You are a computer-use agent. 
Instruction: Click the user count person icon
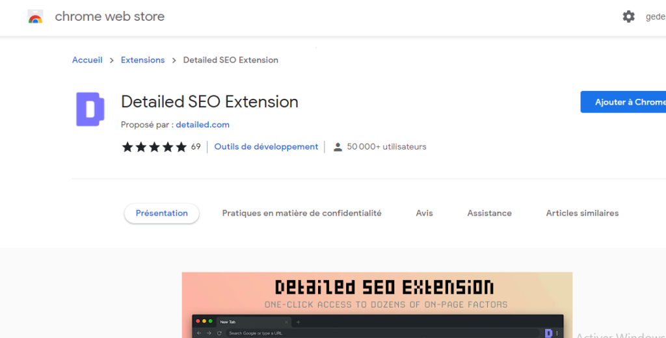(x=338, y=147)
